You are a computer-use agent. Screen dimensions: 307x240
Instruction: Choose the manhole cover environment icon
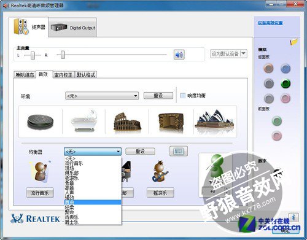(41, 122)
